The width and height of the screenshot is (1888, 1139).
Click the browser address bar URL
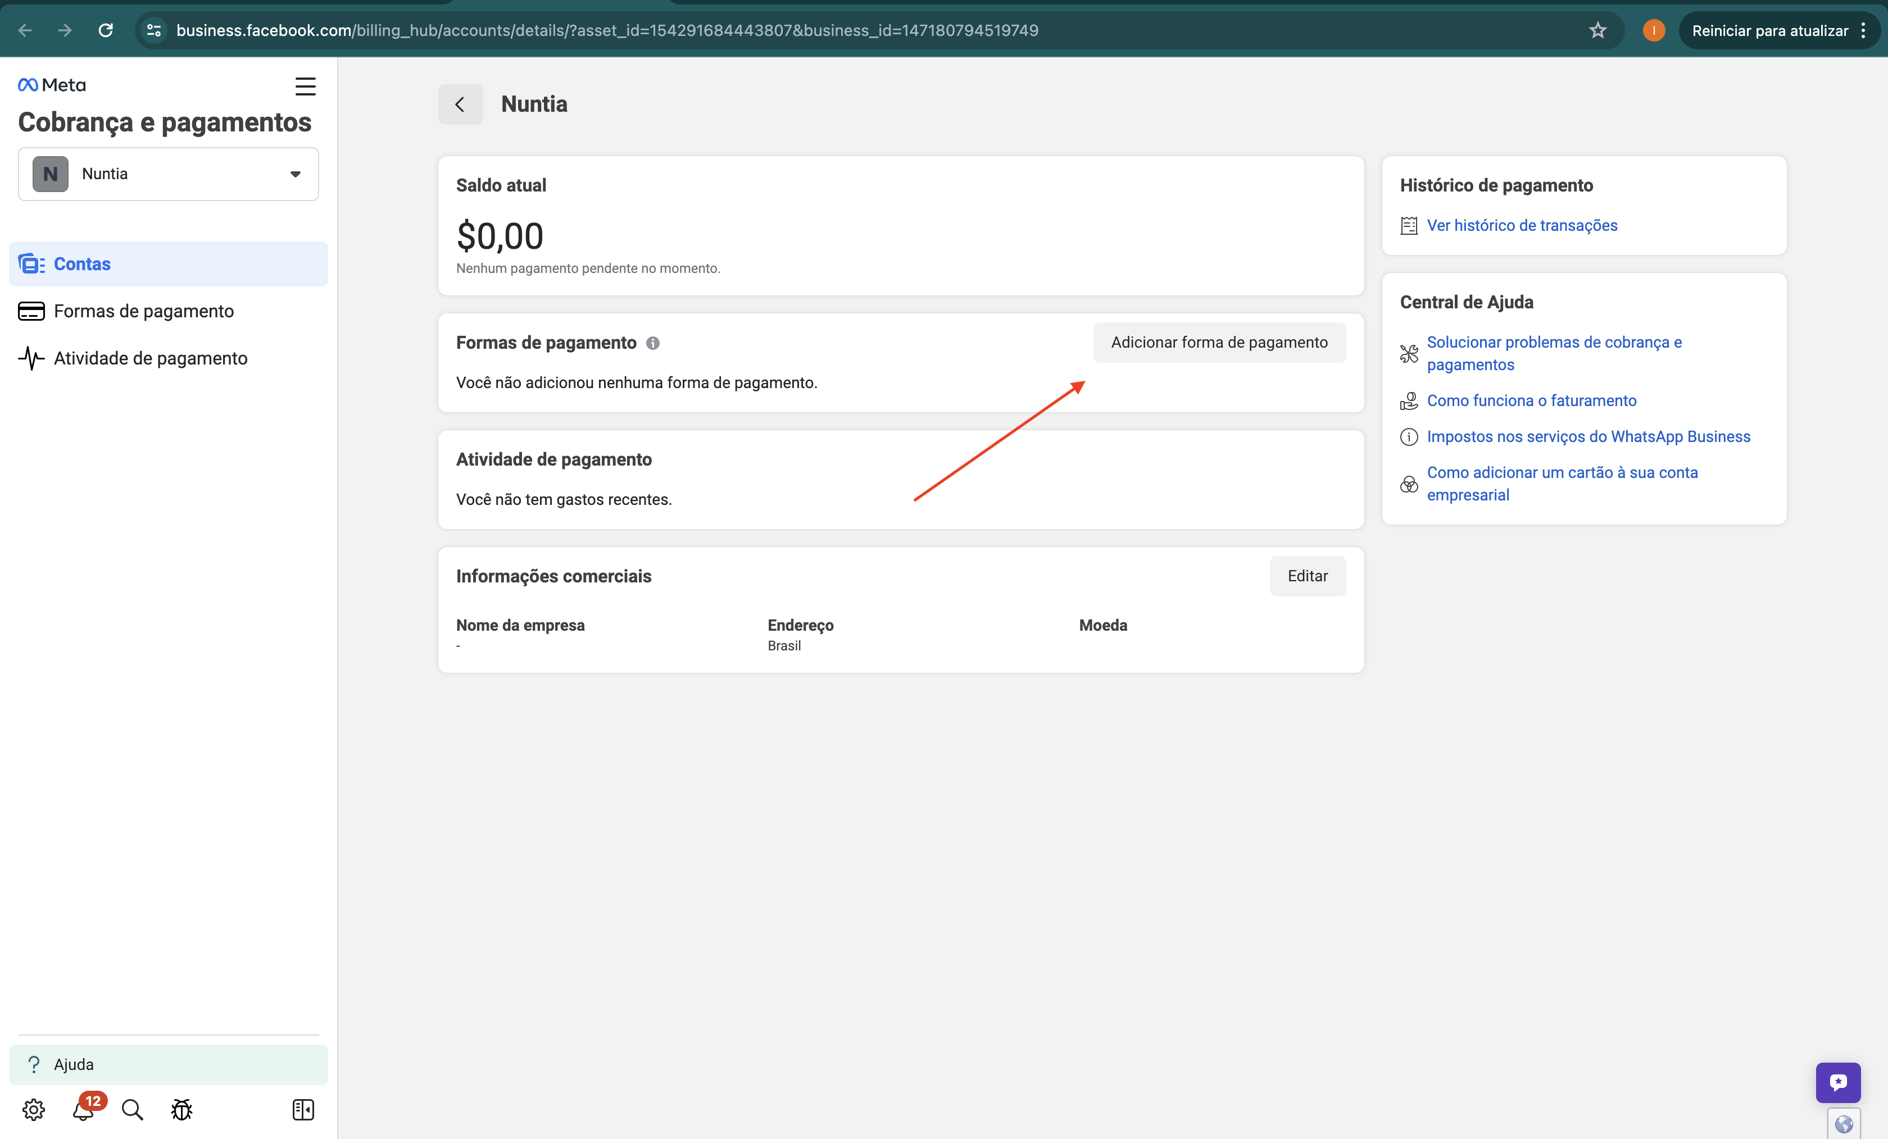click(x=607, y=31)
